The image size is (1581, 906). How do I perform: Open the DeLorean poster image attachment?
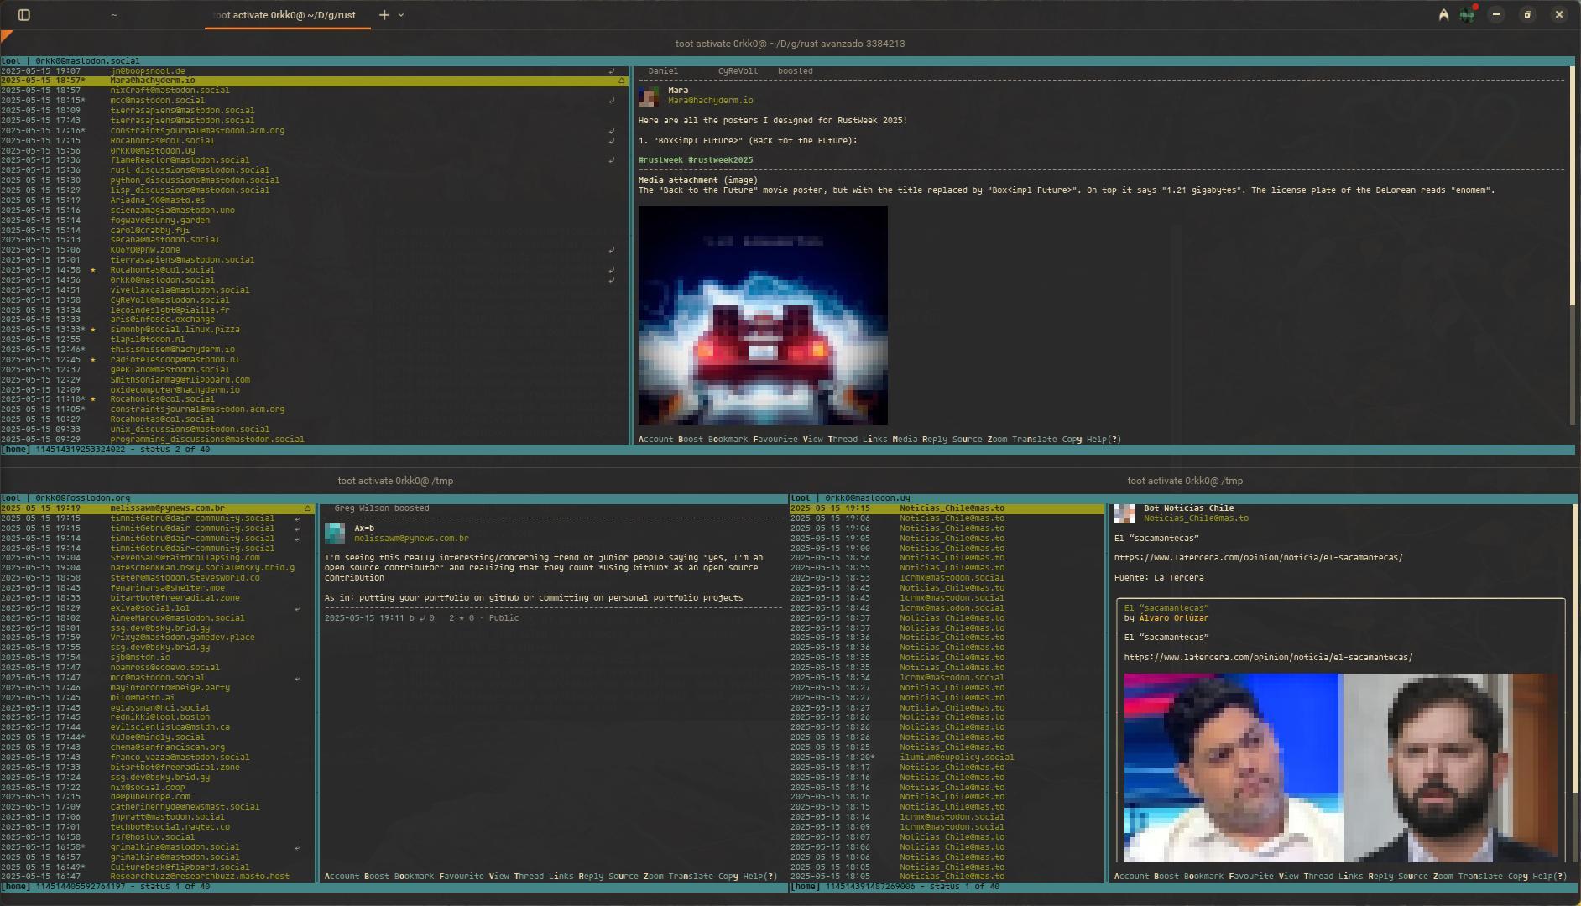pos(763,315)
